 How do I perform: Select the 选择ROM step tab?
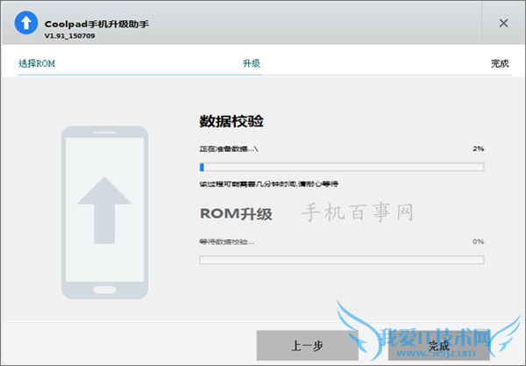[37, 63]
